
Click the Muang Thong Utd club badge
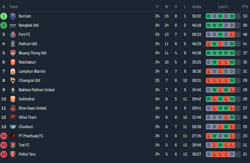(13, 53)
